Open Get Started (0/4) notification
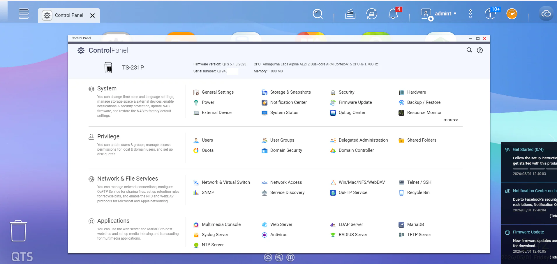The width and height of the screenshot is (557, 264). tap(529, 162)
